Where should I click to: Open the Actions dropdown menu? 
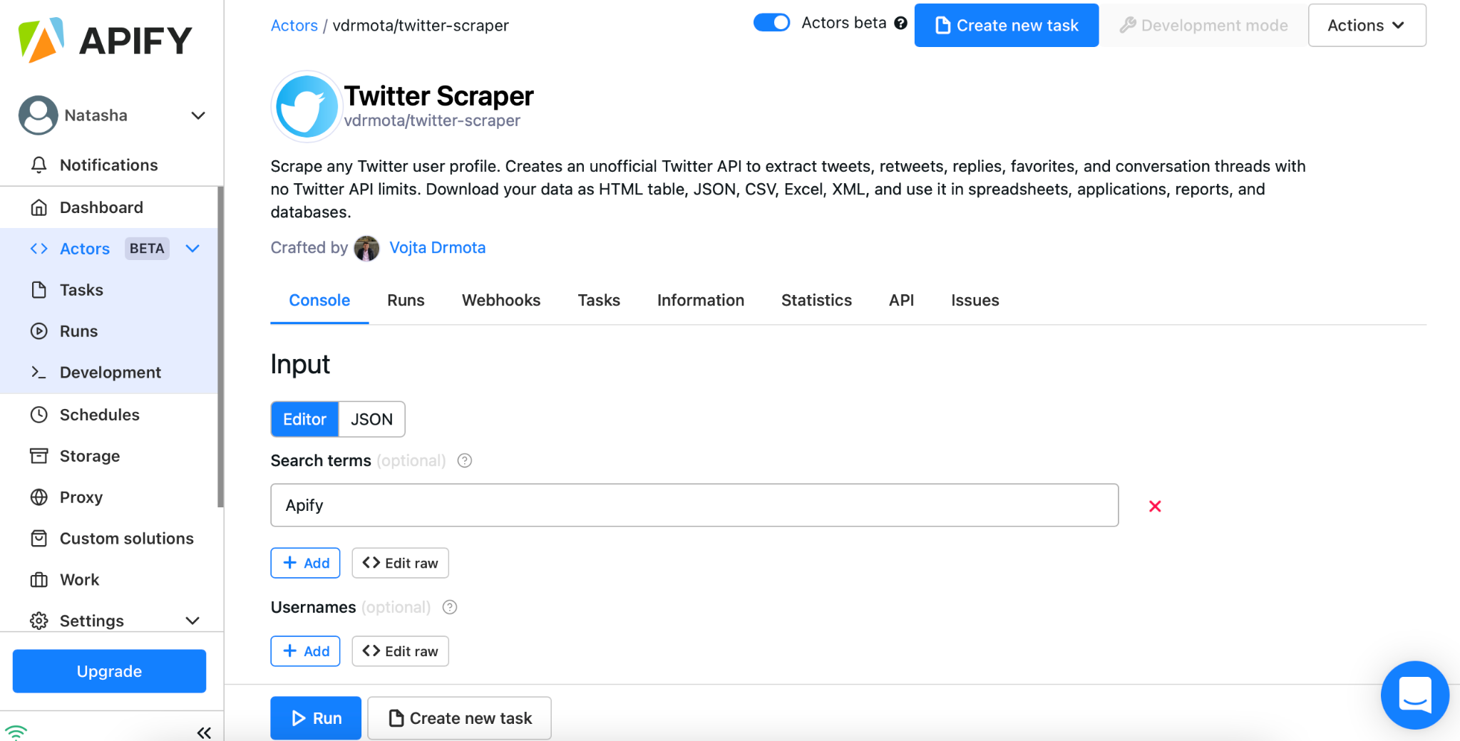pyautogui.click(x=1367, y=26)
